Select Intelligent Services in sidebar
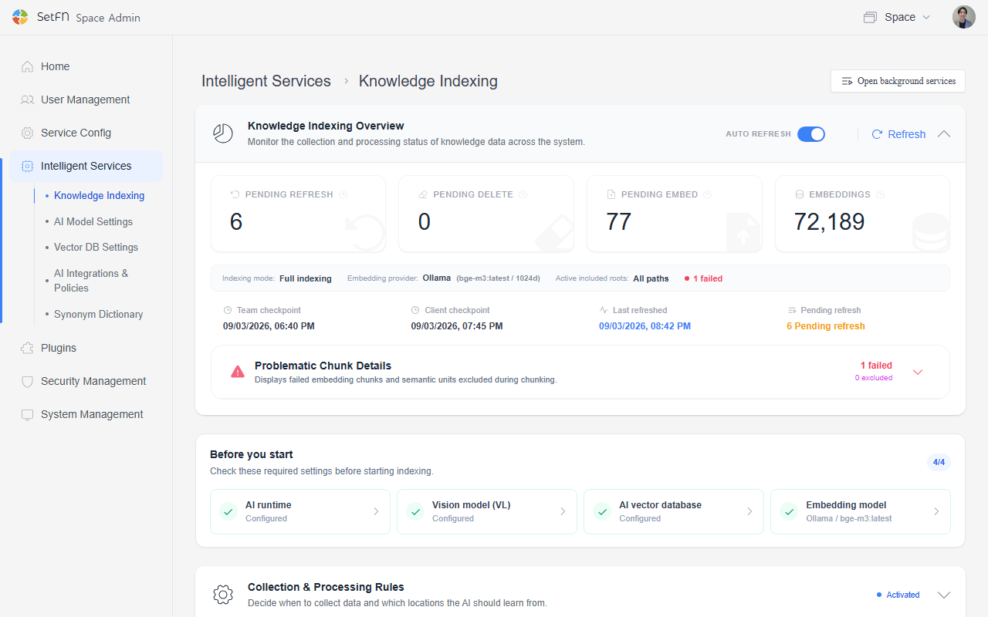 pos(86,166)
